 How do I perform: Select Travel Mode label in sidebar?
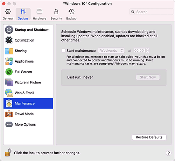tap(24, 114)
